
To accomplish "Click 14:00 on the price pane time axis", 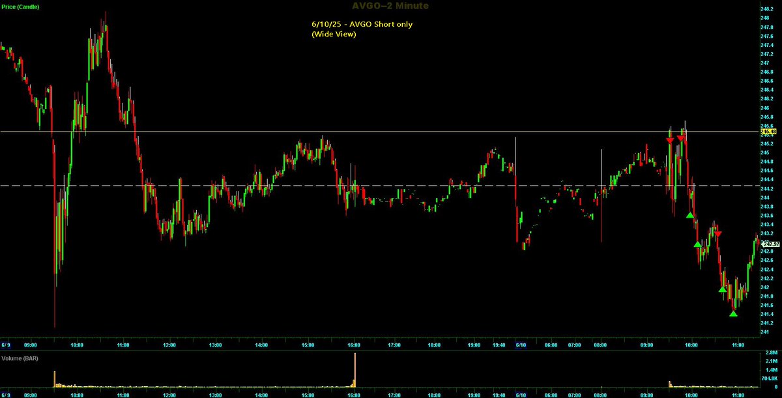I will pyautogui.click(x=261, y=345).
